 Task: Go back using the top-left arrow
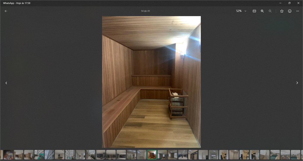click(x=6, y=11)
